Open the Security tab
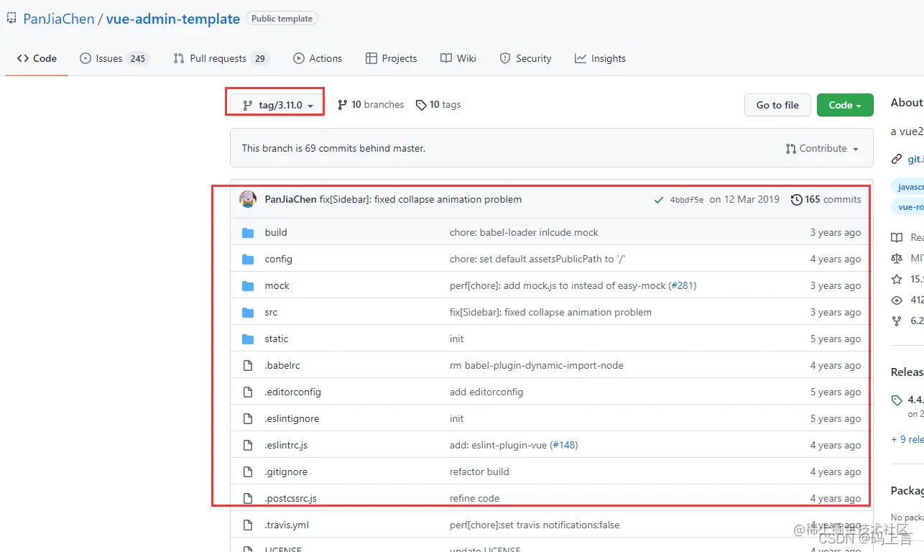Screen dimensions: 924x552 click(525, 58)
